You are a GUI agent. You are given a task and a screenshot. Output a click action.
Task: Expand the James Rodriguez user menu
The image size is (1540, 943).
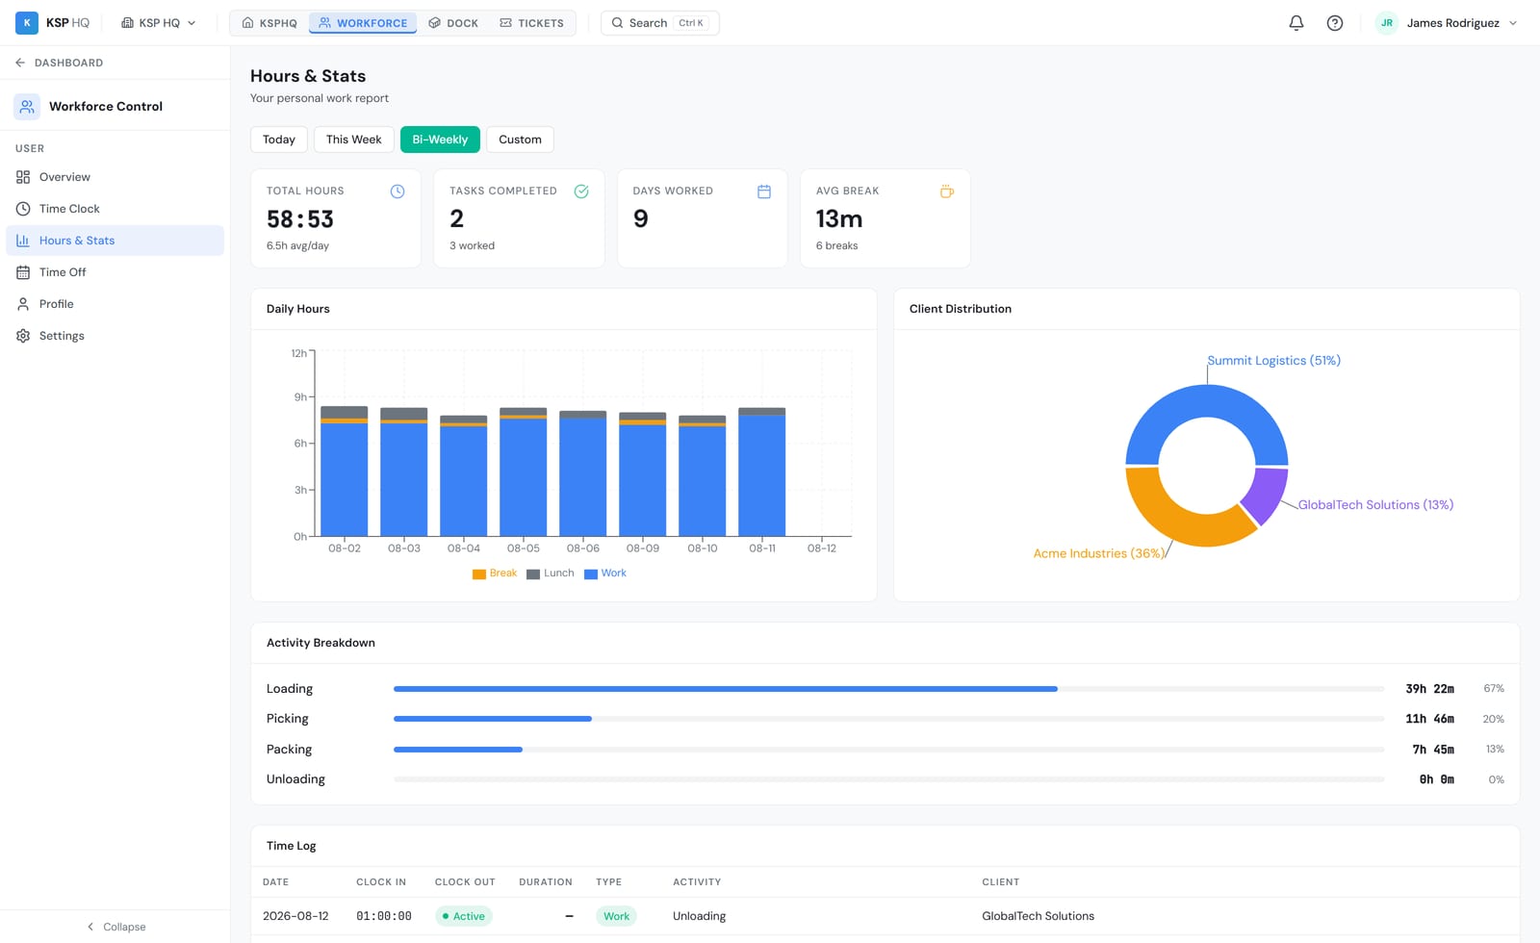tap(1447, 23)
